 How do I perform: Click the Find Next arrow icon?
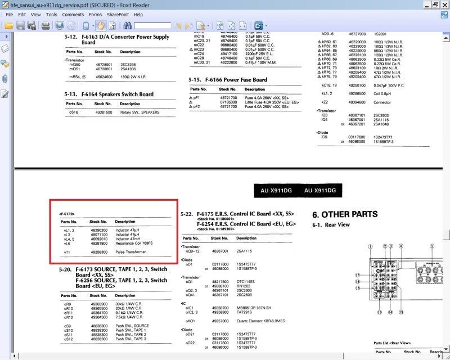click(x=188, y=26)
